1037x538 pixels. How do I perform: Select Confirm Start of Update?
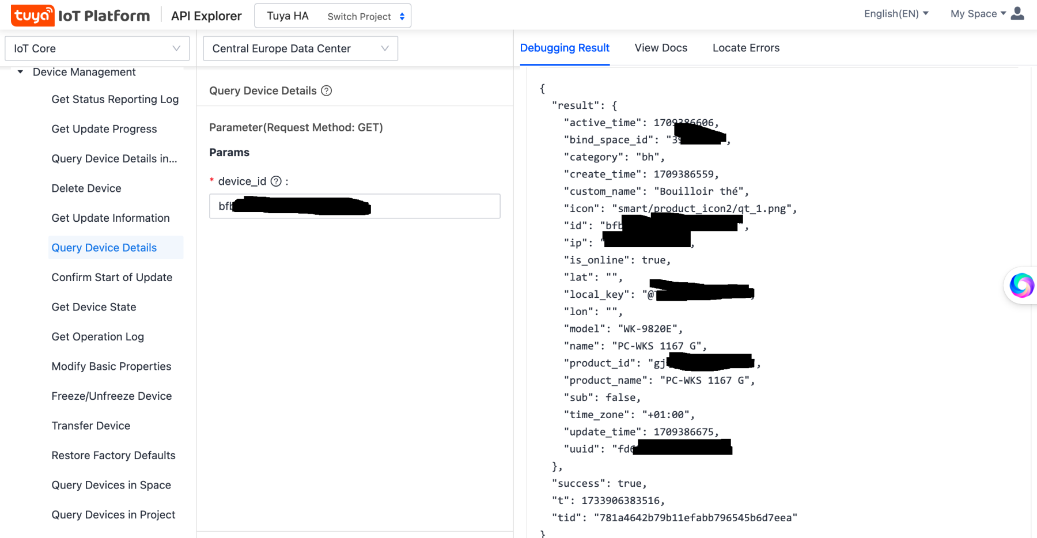(x=112, y=277)
